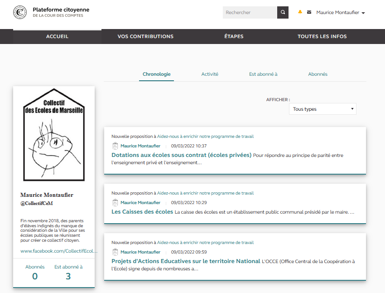
Task: Open Vos Contributions menu item
Action: (x=145, y=36)
